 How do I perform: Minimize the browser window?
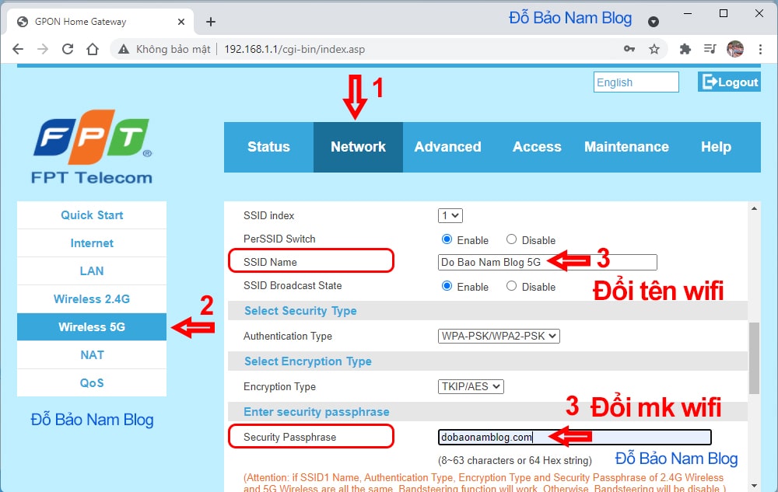(x=688, y=14)
